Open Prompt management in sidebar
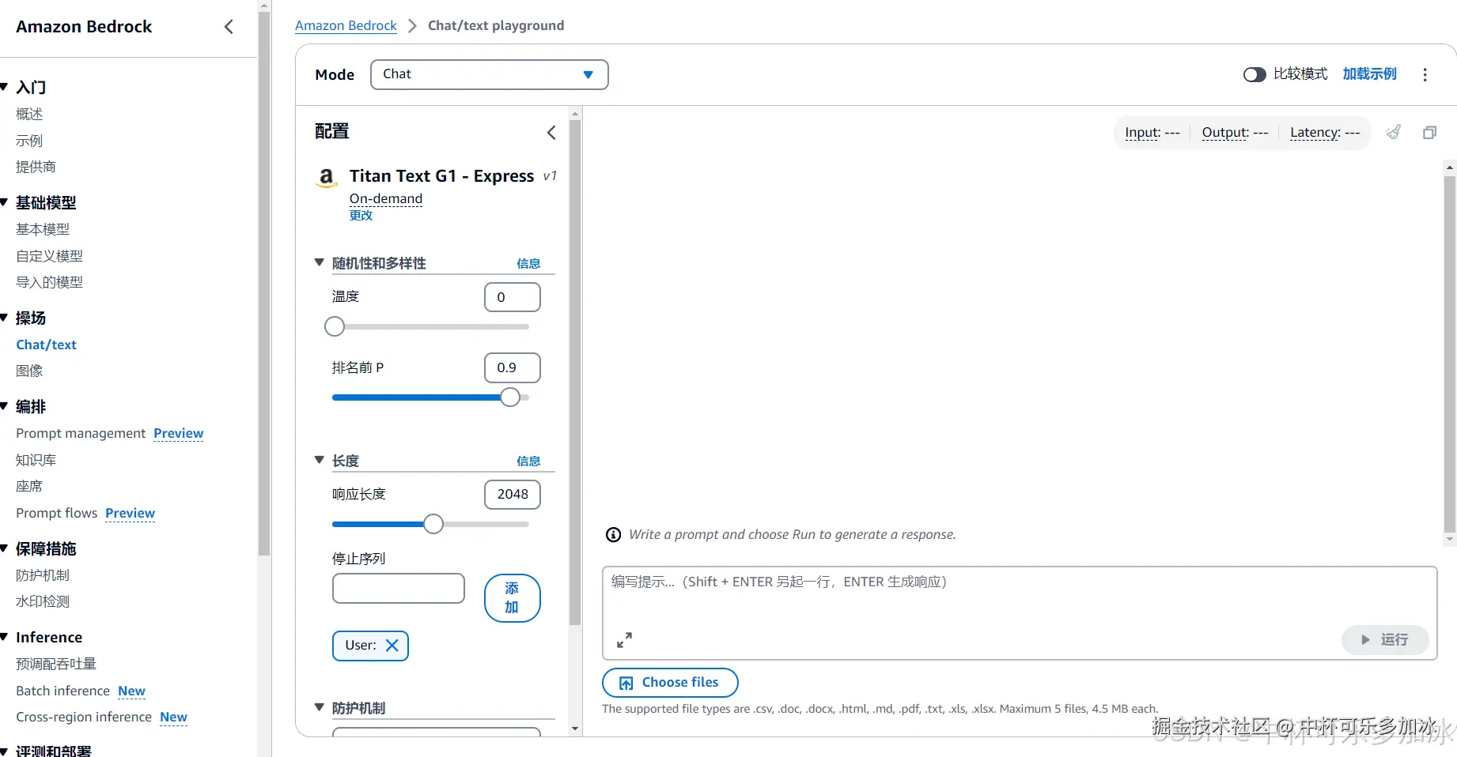This screenshot has width=1457, height=757. tap(81, 433)
